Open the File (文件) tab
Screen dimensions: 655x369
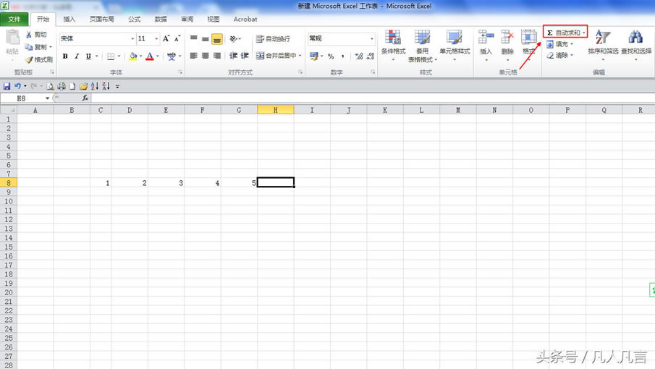pos(14,20)
